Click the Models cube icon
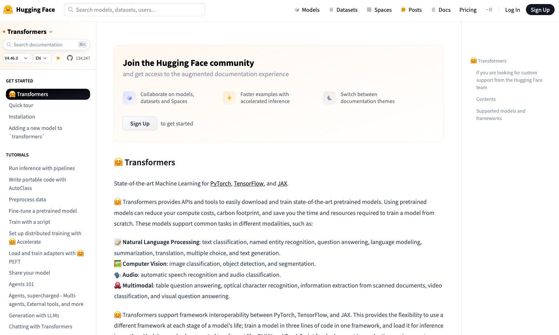The image size is (559, 335). point(297,10)
